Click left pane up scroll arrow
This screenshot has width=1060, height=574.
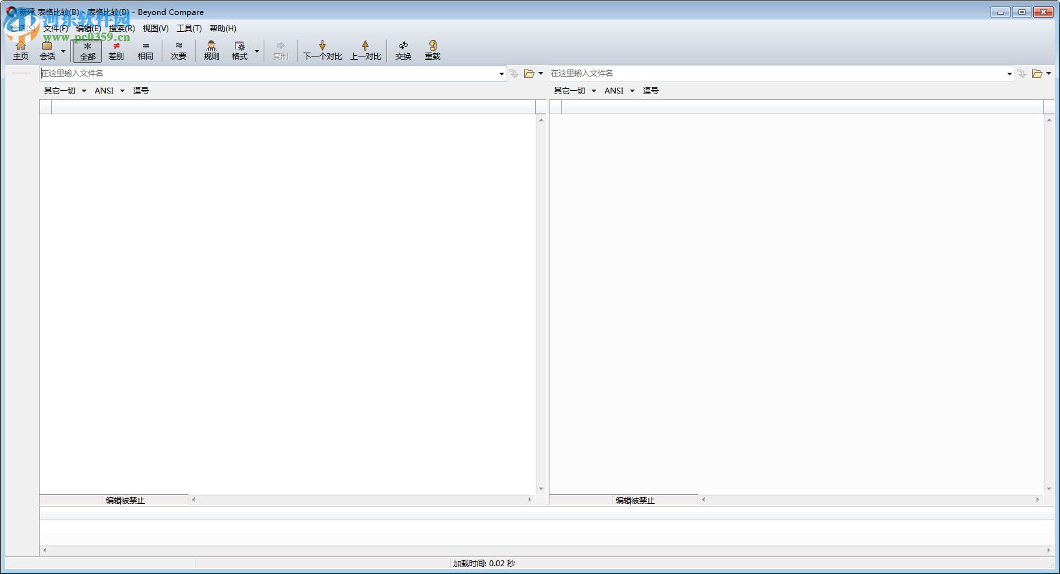541,120
